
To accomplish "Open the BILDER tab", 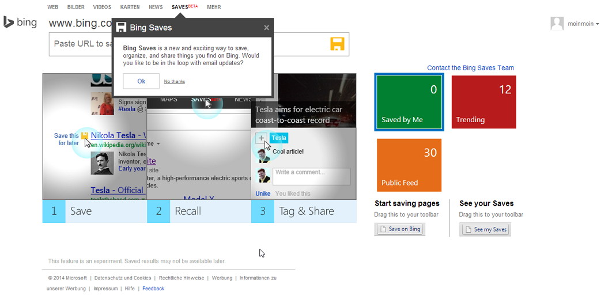I will point(76,7).
